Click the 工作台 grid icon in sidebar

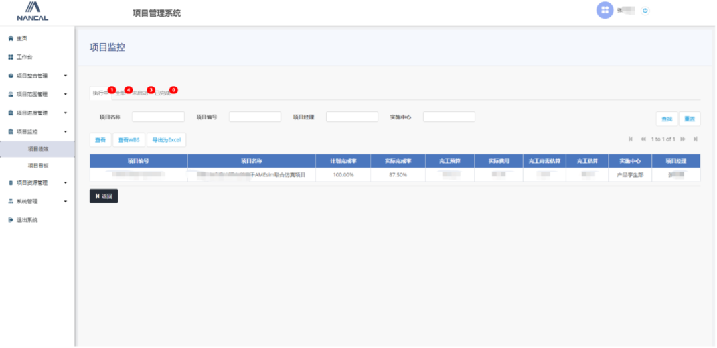(11, 57)
